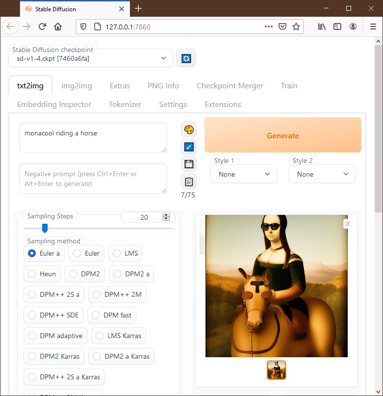Close the generated image preview
383x396 pixels.
pyautogui.click(x=348, y=224)
